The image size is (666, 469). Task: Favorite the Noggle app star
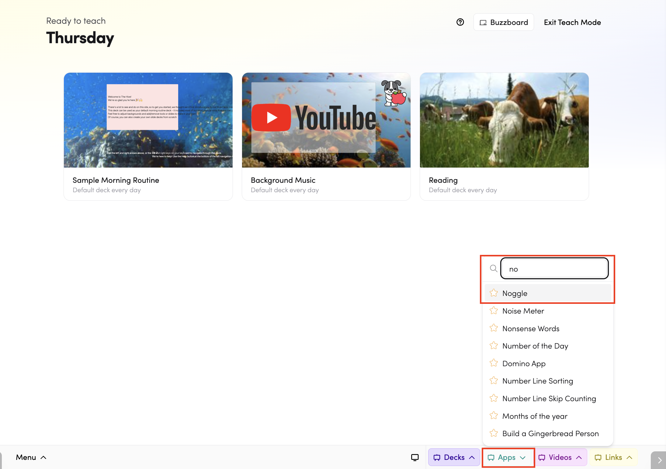pyautogui.click(x=494, y=293)
